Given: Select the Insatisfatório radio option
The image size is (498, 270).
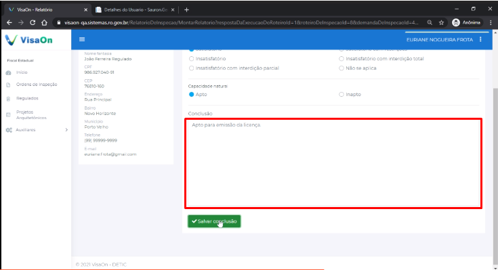Looking at the screenshot, I should coord(191,59).
